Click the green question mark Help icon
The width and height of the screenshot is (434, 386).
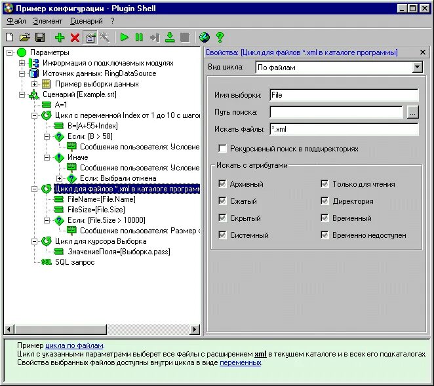tap(220, 37)
